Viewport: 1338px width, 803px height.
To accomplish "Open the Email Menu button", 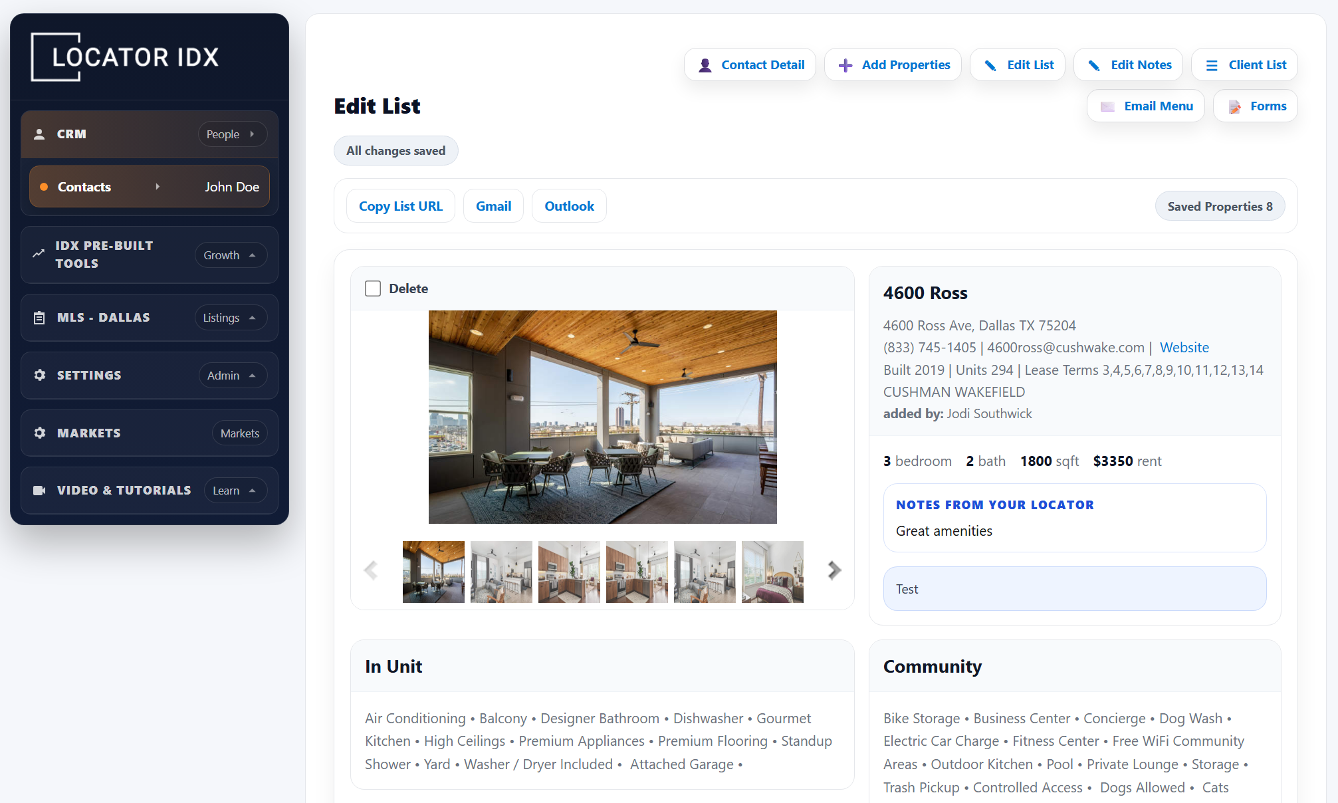I will tap(1146, 106).
